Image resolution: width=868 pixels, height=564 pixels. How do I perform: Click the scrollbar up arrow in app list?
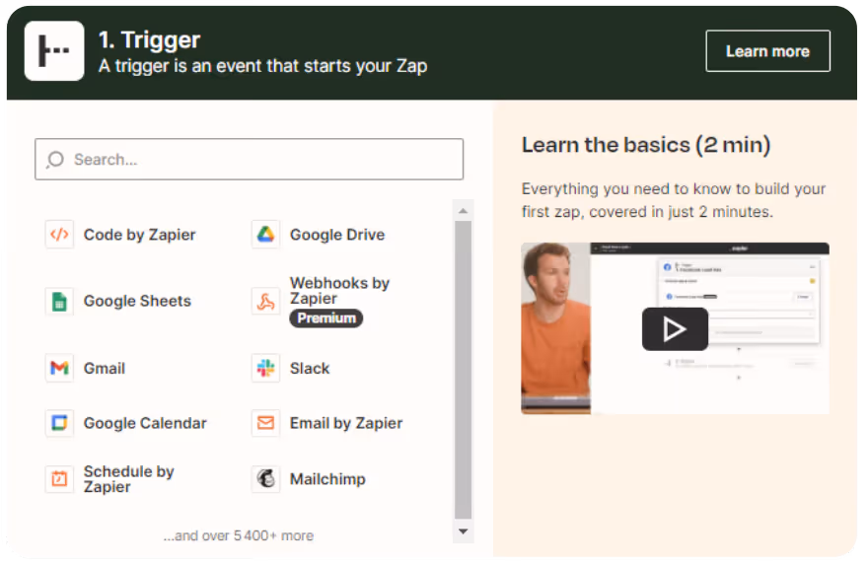click(464, 211)
